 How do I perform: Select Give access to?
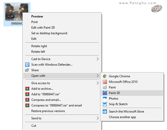(62, 83)
